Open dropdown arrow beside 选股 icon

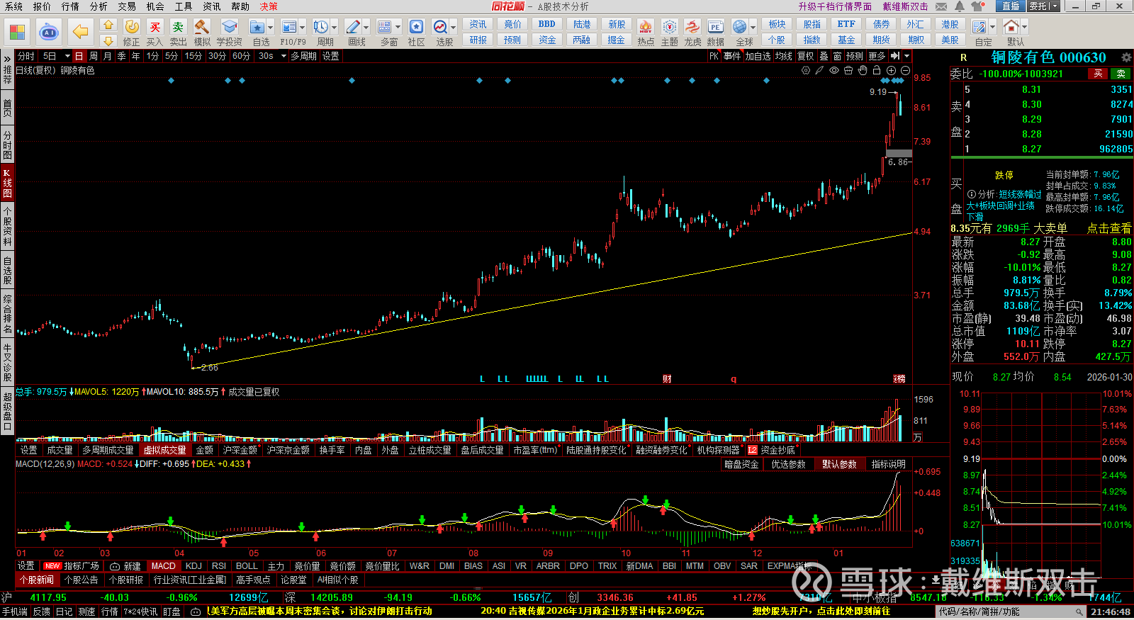453,28
